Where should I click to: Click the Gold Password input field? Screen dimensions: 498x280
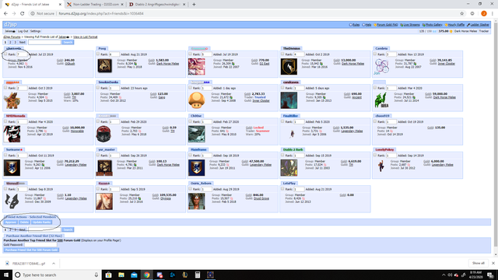[x=40, y=245]
